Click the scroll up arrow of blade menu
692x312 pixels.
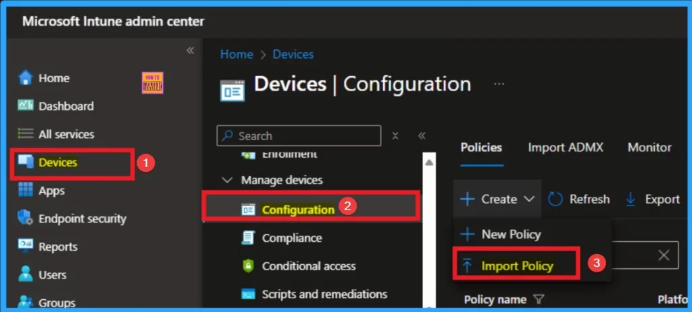429,162
